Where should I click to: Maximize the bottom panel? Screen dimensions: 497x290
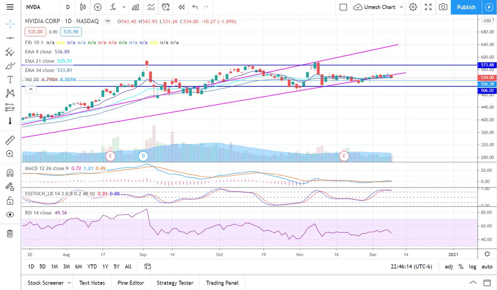(x=486, y=283)
